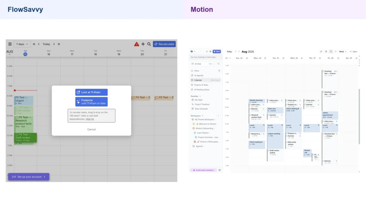Collapse Motion sidebar with double-chevron icon

pyautogui.click(x=207, y=51)
